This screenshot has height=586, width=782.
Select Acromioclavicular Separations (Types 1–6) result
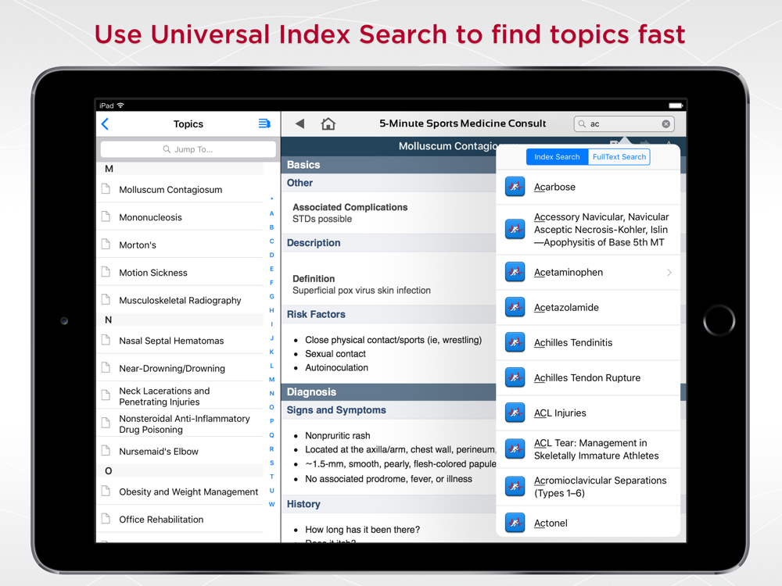pos(600,486)
